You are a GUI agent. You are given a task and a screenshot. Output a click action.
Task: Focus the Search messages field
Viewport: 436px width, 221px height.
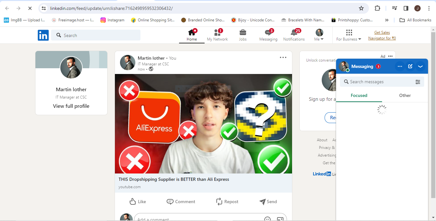tap(377, 82)
